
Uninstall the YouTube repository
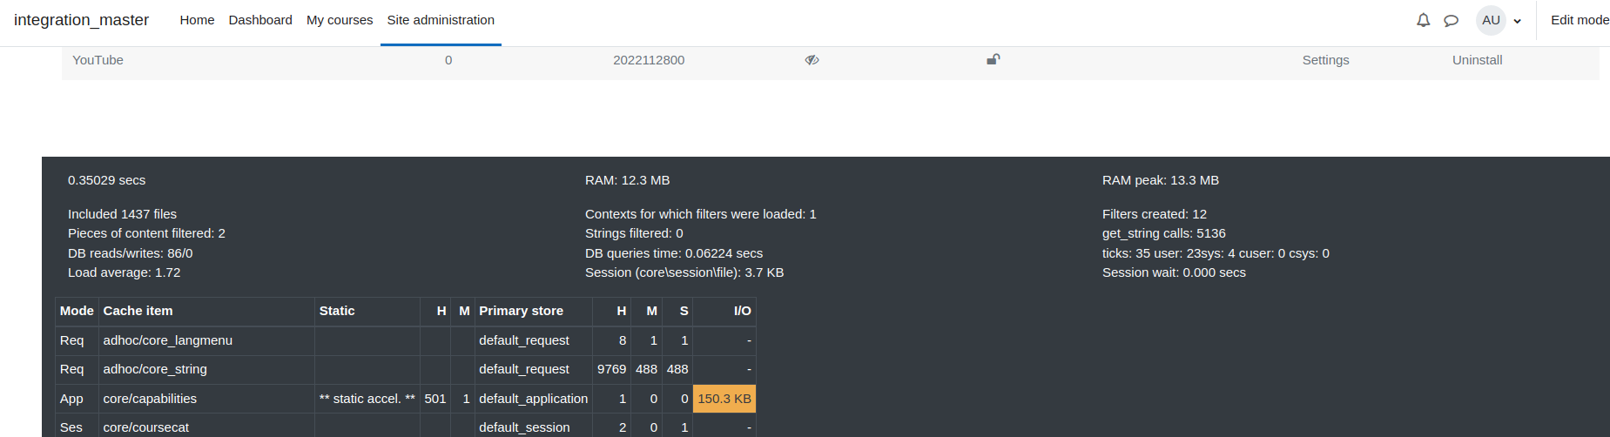pyautogui.click(x=1477, y=60)
